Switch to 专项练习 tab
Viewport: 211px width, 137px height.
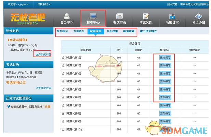[x=79, y=31]
